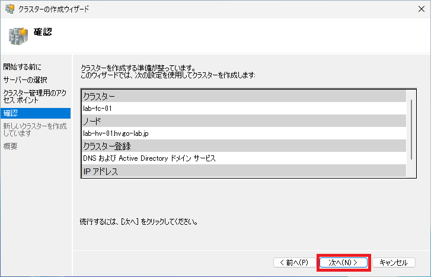Go back with the < 前へ(P) button

(295, 262)
